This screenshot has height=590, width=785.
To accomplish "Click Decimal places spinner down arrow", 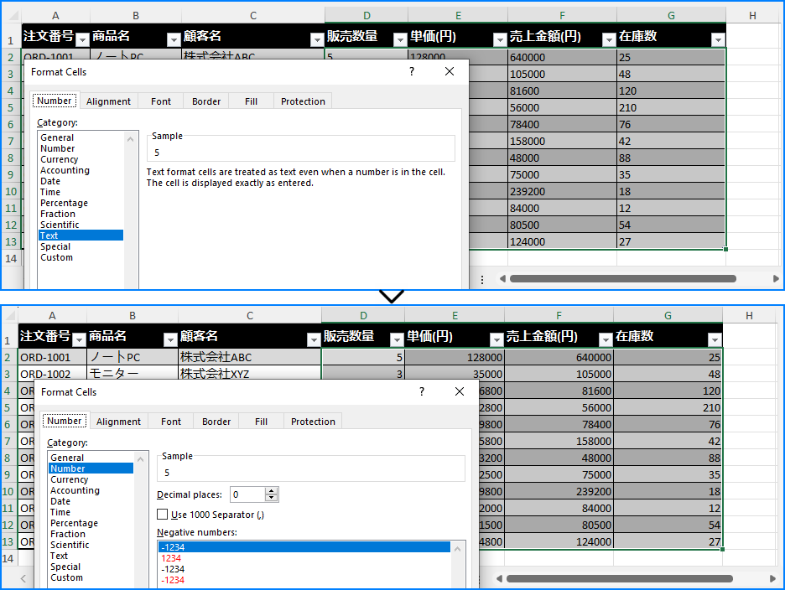I will (272, 498).
